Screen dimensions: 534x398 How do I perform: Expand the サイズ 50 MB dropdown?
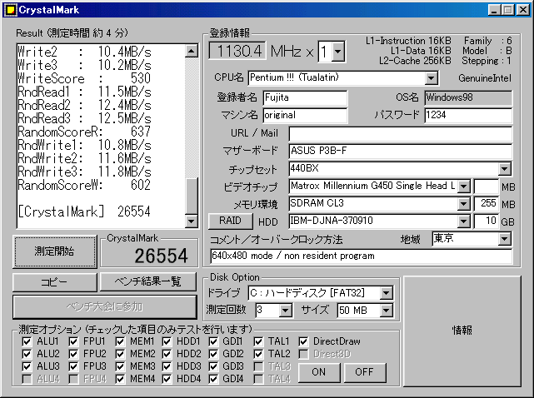(387, 311)
